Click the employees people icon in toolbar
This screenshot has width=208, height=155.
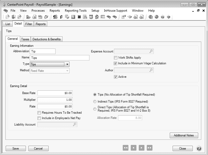[28, 17]
